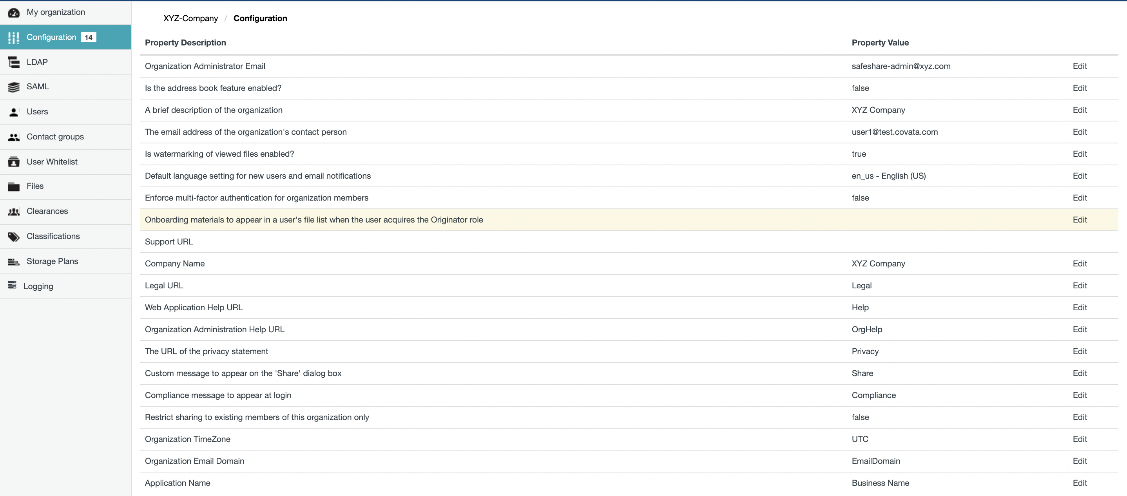Viewport: 1127px width, 496px height.
Task: Go to the Users section
Action: pyautogui.click(x=65, y=112)
